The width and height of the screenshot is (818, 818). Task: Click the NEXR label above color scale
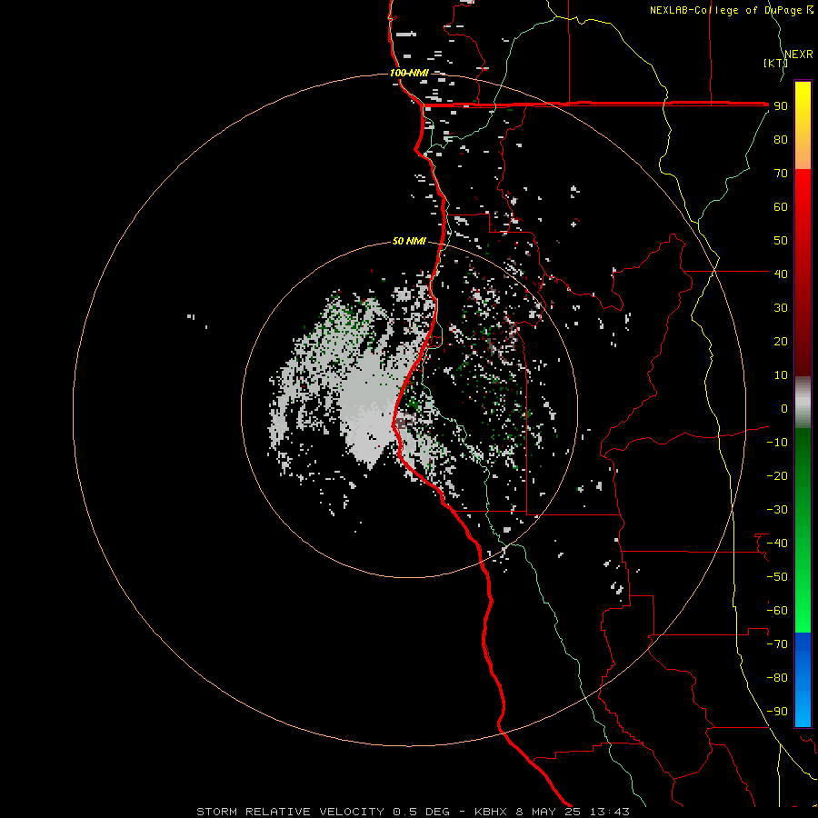(799, 55)
